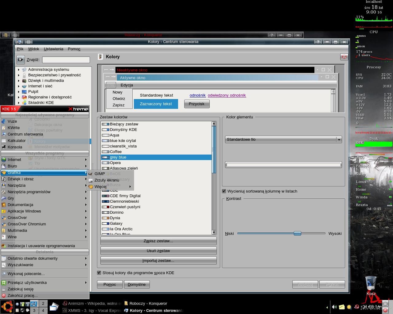Click the sun weather tray icon
This screenshot has width=393, height=314.
tap(349, 307)
